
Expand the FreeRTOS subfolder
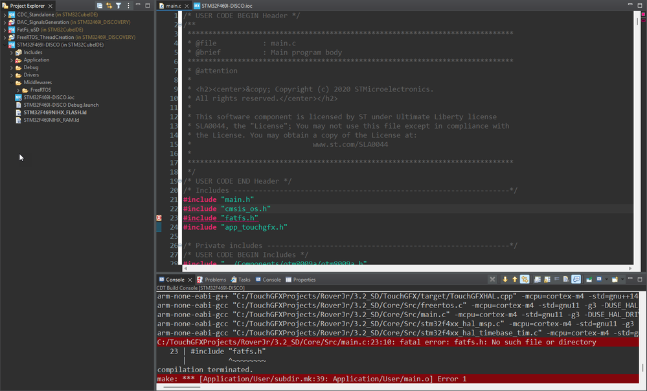(x=17, y=90)
